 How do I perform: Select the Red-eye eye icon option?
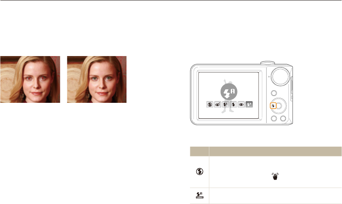pos(241,105)
